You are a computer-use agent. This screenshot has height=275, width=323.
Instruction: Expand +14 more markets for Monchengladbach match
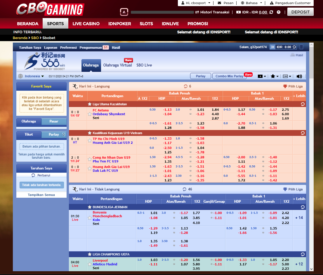pos(299,218)
